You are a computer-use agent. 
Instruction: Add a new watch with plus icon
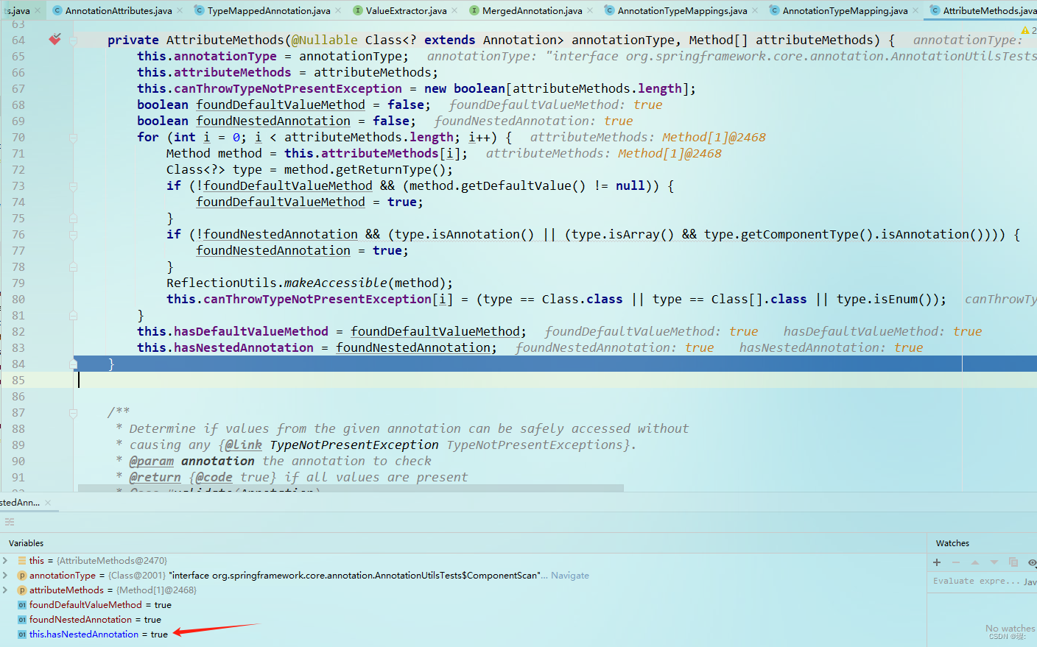(x=937, y=562)
